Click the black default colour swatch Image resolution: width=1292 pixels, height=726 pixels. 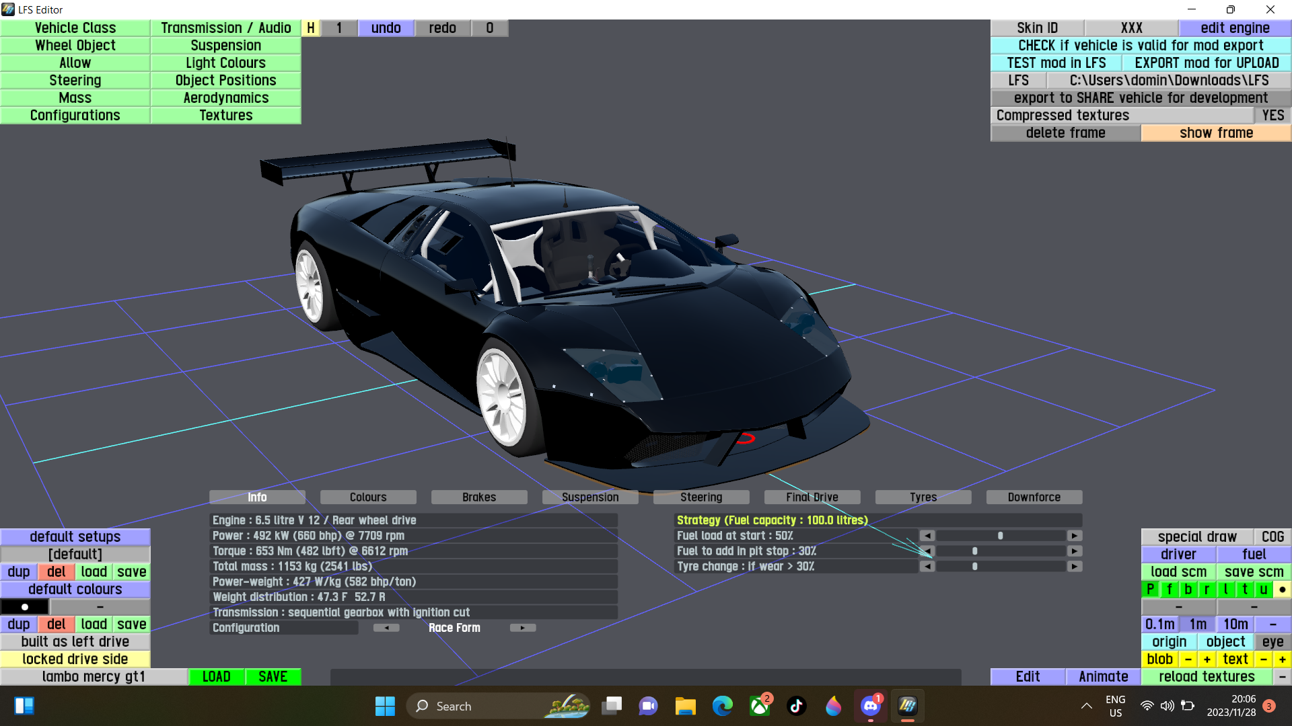click(24, 607)
